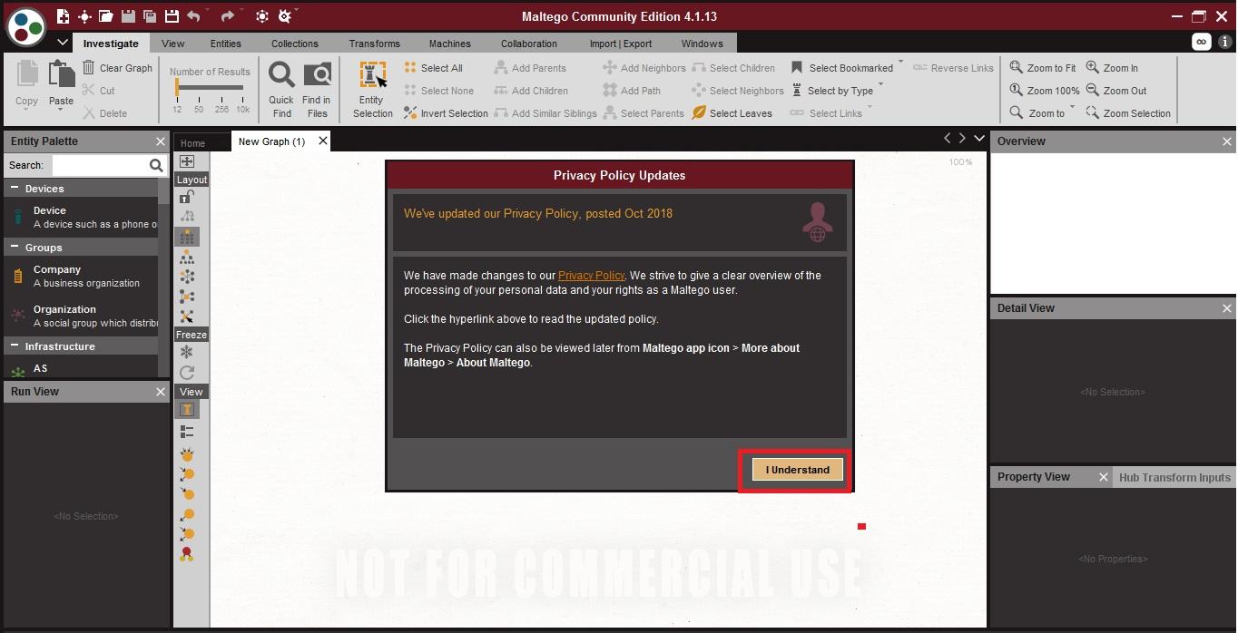Collapse the Infrastructure category in palette
1238x633 pixels.
pyautogui.click(x=15, y=346)
